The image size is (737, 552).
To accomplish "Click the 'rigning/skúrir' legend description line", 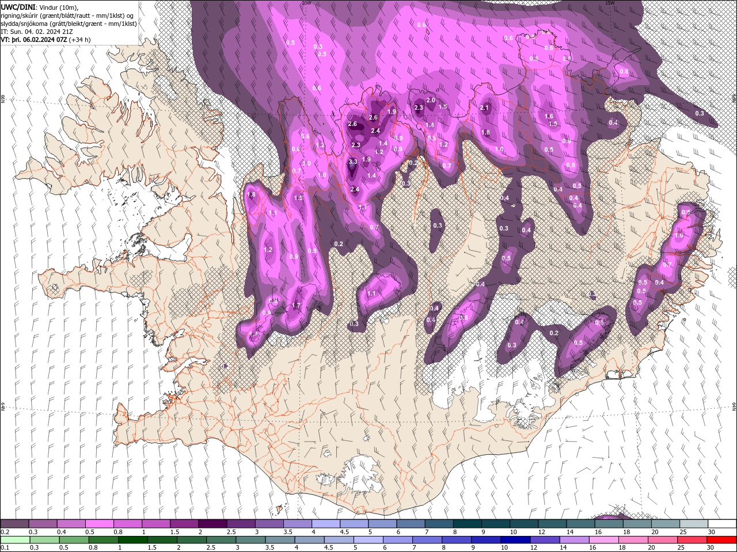I will click(x=67, y=16).
